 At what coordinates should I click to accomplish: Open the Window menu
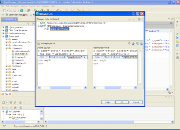pyautogui.click(x=45, y=6)
